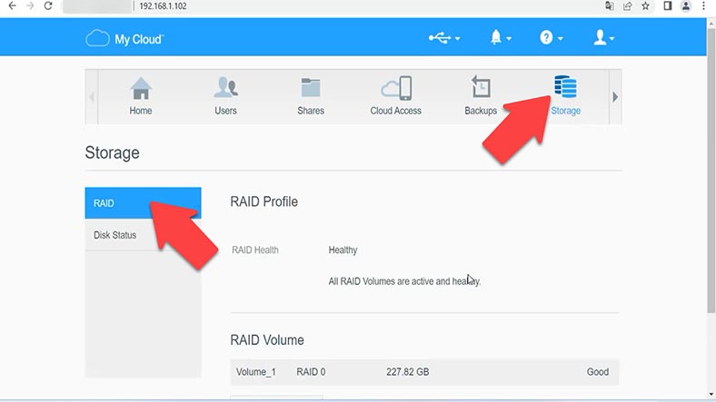The image size is (716, 402).
Task: Click the RAID 0 cell
Action: [x=311, y=372]
